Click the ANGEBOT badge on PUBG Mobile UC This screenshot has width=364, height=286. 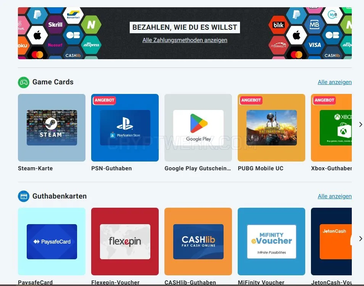tap(251, 100)
